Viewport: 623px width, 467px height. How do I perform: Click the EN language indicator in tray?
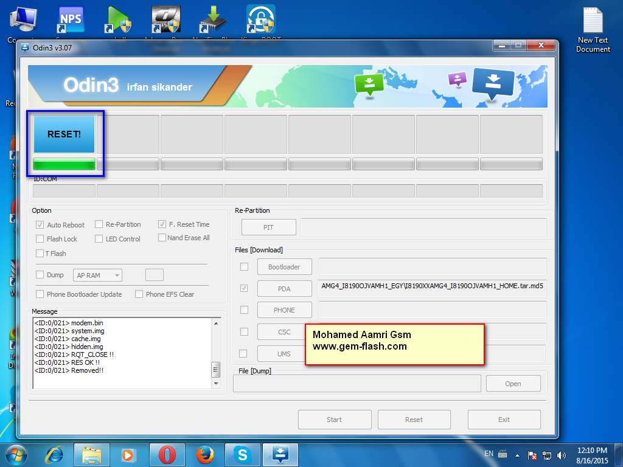point(489,454)
